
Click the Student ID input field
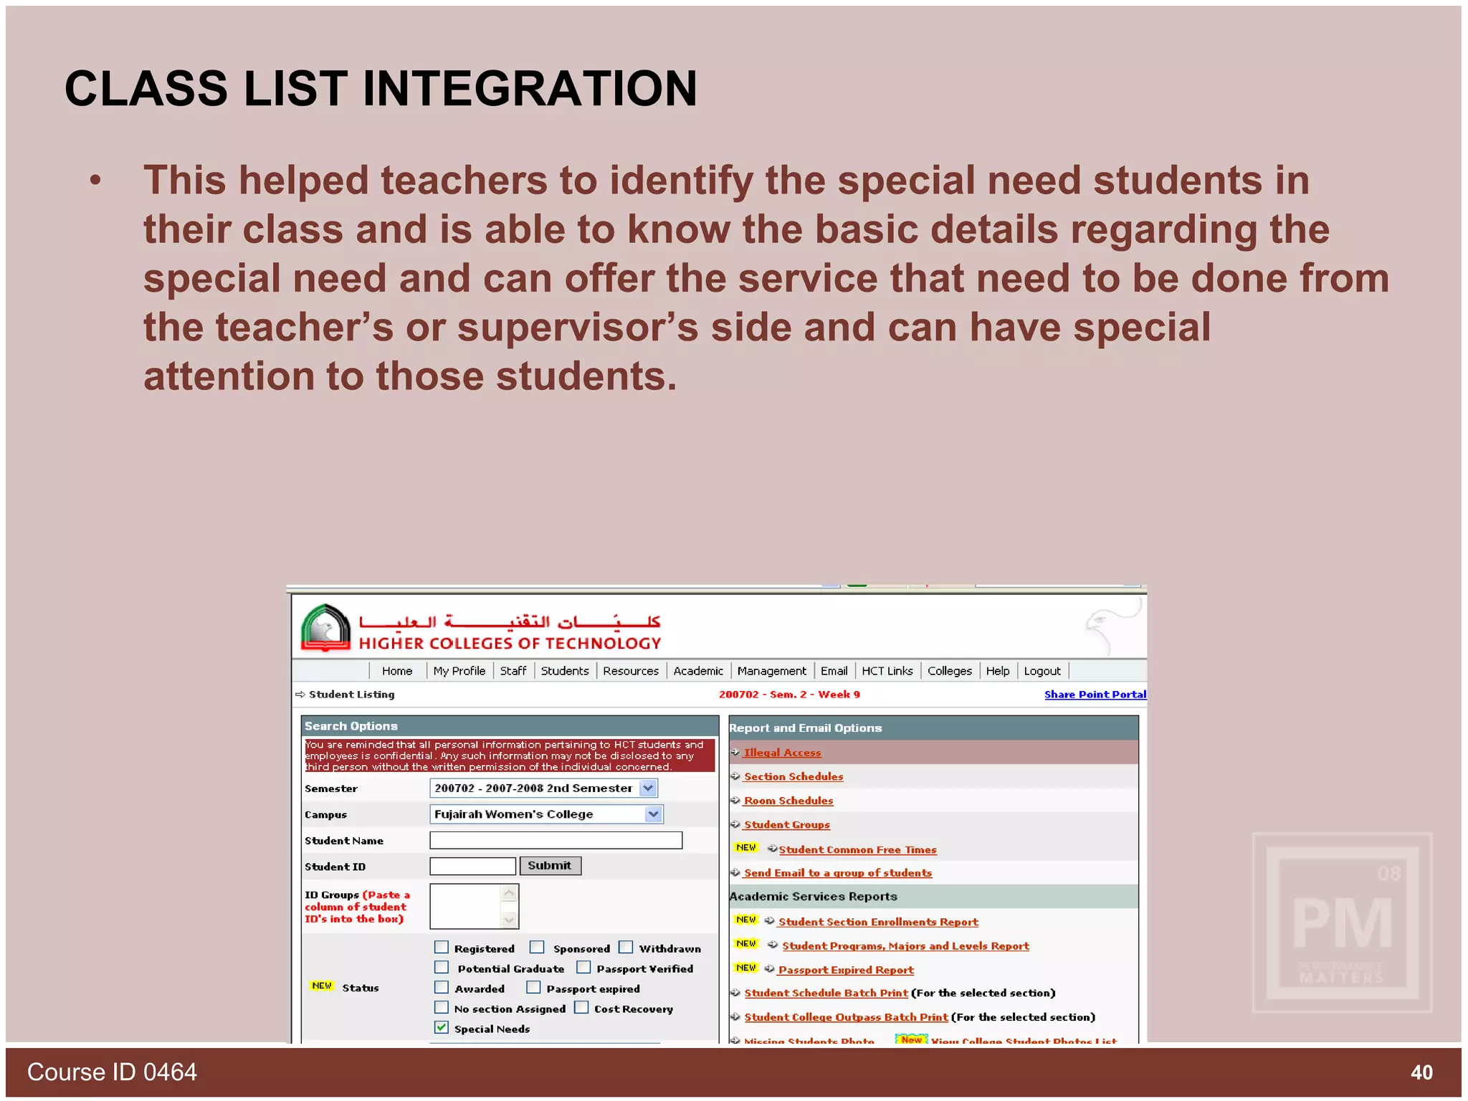[473, 866]
